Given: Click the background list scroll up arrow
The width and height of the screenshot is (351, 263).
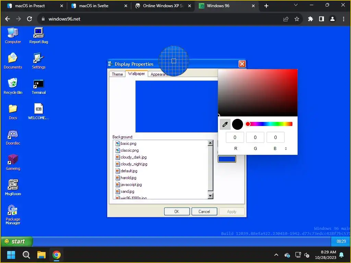Looking at the screenshot, I should coord(210,143).
